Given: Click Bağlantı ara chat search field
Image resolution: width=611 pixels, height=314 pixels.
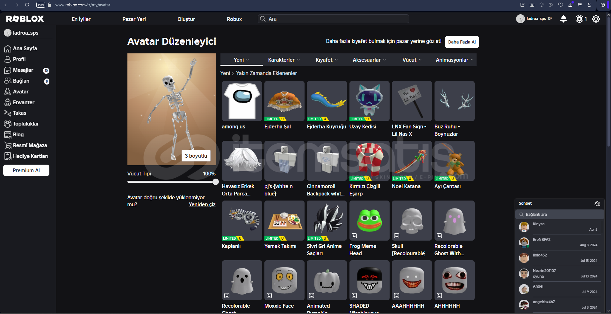Looking at the screenshot, I should coord(560,215).
